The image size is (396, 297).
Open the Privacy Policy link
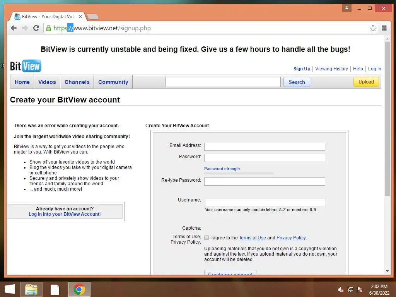point(291,238)
